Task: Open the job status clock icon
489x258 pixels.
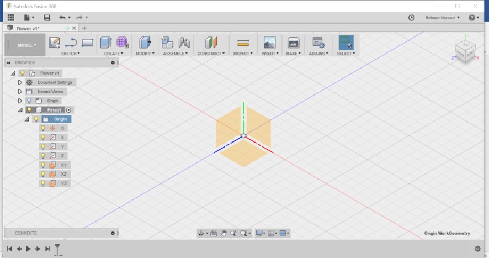Action: [411, 18]
